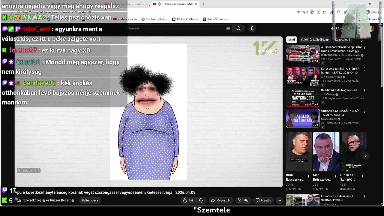Open the Az első találkozás video thumbnail
The height and width of the screenshot is (216, 384).
pyautogui.click(x=303, y=118)
